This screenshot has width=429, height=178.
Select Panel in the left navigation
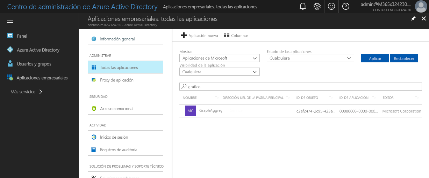point(22,36)
